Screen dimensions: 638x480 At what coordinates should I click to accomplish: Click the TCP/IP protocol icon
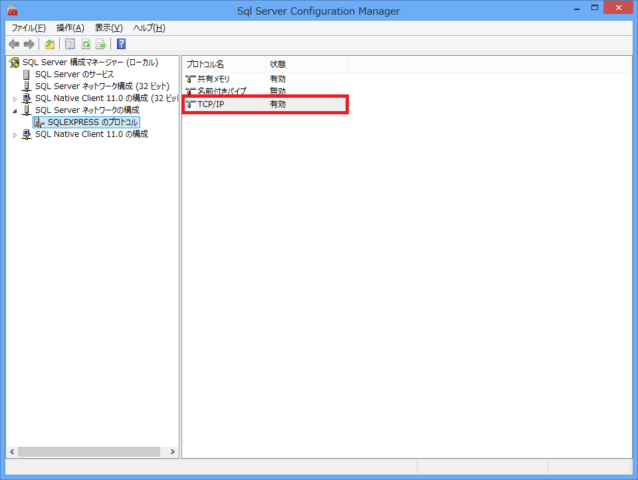pos(190,104)
